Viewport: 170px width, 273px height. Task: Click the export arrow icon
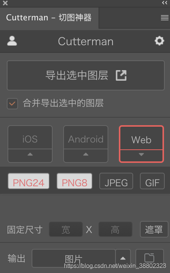tap(121, 75)
